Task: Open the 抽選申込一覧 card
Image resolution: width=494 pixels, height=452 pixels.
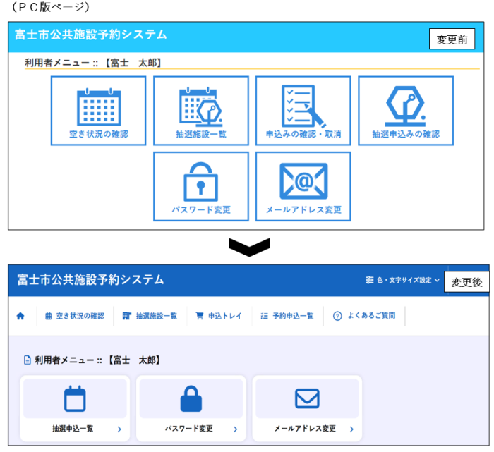Action: coord(75,408)
